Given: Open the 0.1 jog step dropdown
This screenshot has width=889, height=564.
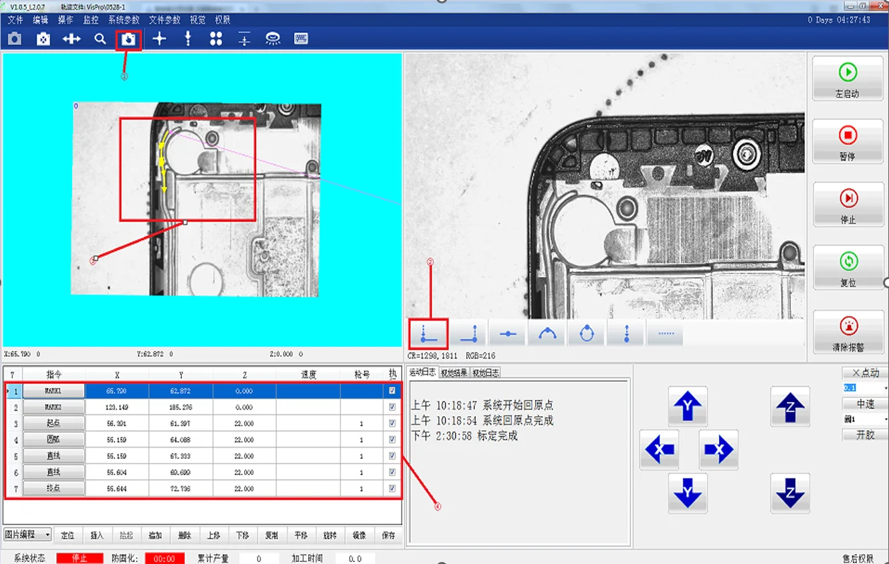Looking at the screenshot, I should tap(864, 388).
